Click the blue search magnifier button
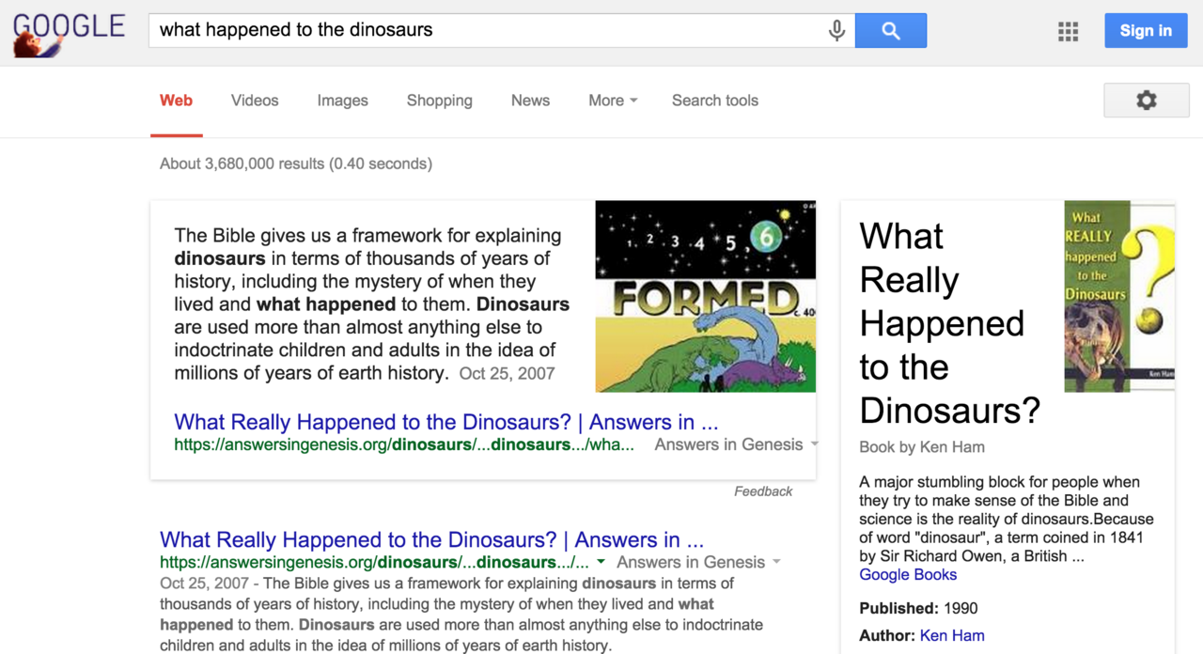This screenshot has height=654, width=1203. (891, 30)
